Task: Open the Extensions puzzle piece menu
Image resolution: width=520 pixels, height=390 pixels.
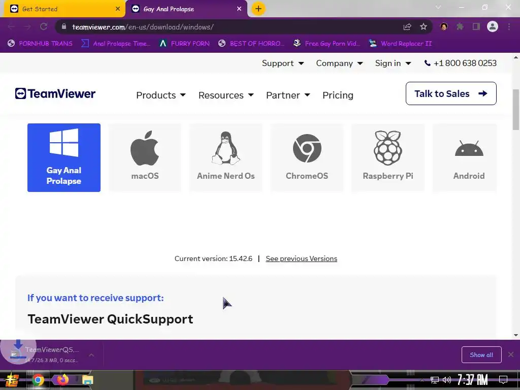Action: 460,26
